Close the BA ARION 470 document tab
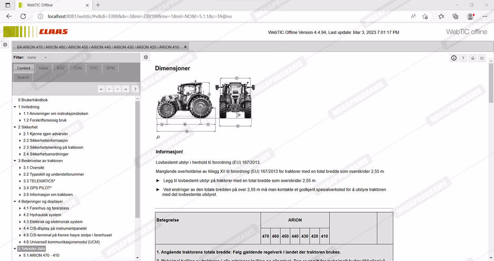This screenshot has height=261, width=494. 186,47
